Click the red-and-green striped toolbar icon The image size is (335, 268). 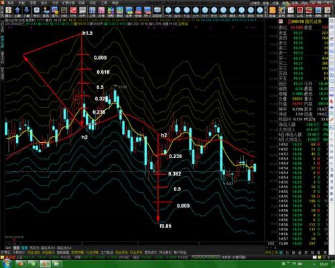pyautogui.click(x=309, y=11)
